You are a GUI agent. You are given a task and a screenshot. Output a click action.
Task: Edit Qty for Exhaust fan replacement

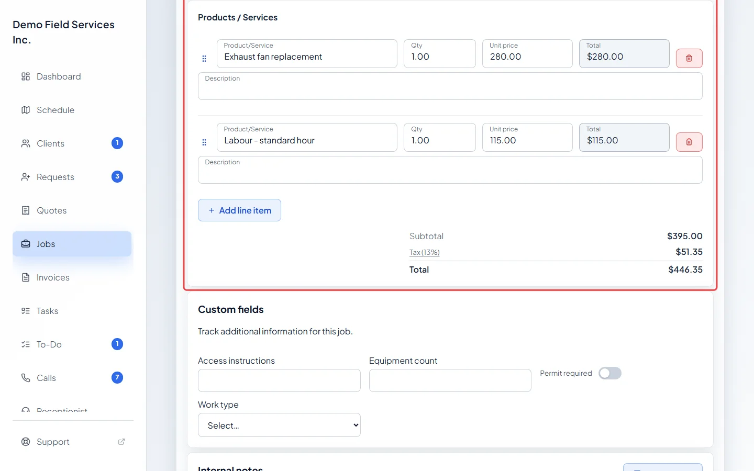click(x=440, y=53)
